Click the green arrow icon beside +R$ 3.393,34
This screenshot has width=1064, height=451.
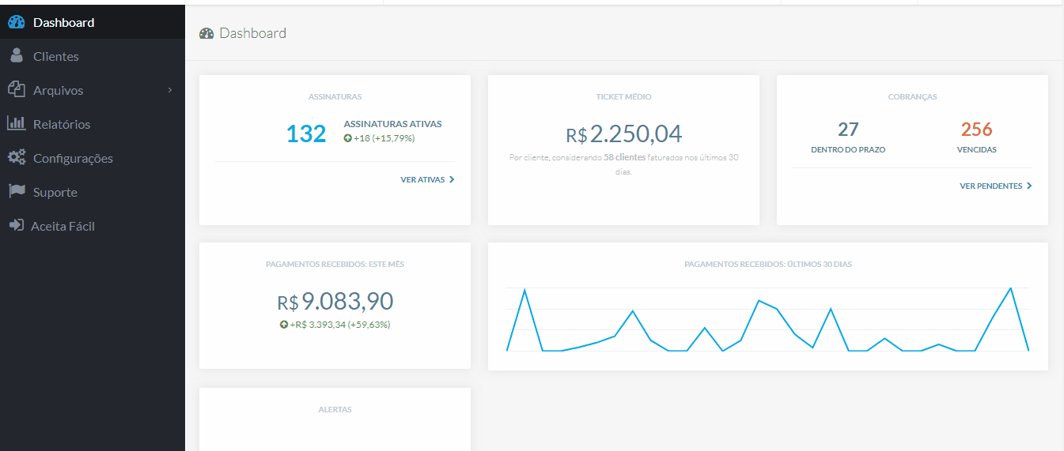(284, 325)
